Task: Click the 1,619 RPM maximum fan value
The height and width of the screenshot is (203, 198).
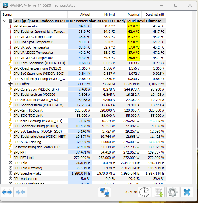Action: click(132, 84)
